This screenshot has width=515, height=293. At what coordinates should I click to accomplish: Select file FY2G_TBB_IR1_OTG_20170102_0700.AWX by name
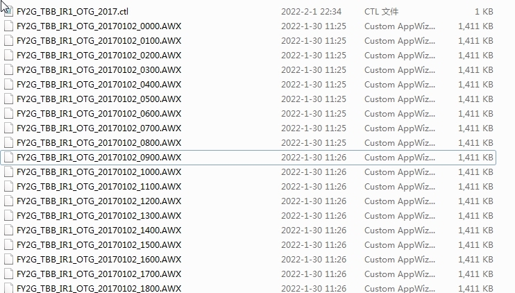99,128
